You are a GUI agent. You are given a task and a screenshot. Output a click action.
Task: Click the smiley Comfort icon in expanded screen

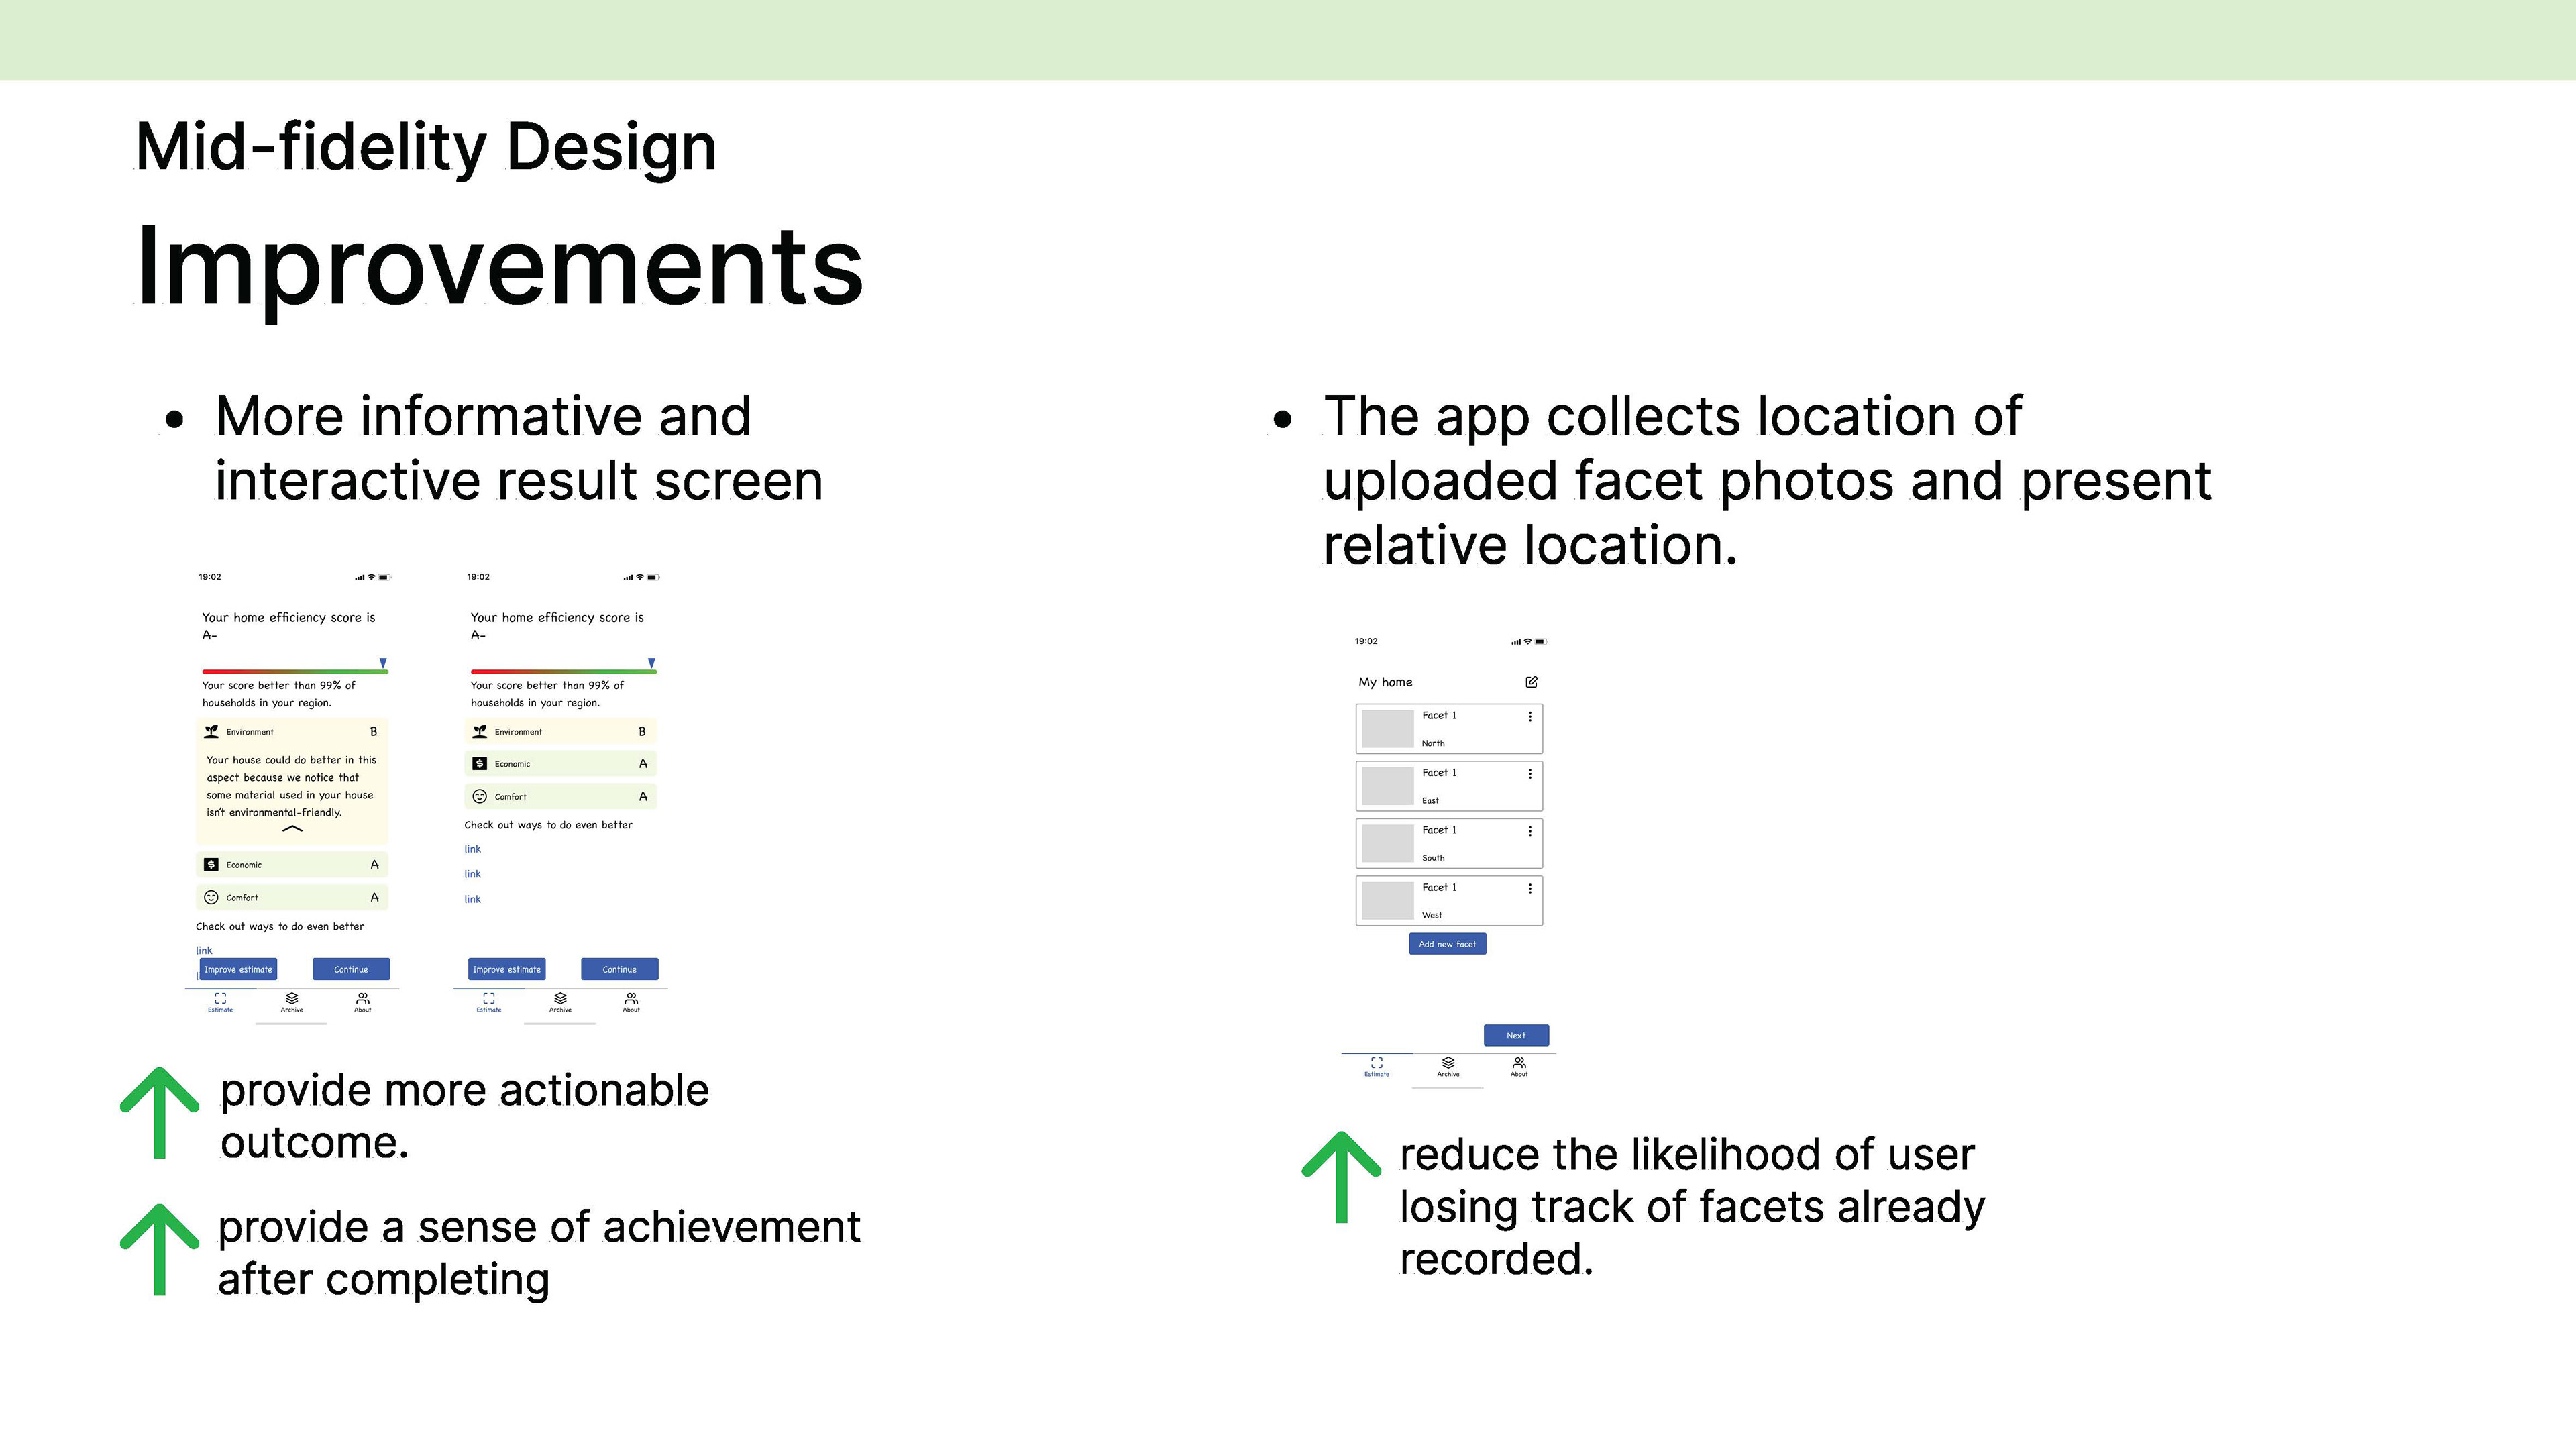pyautogui.click(x=211, y=898)
